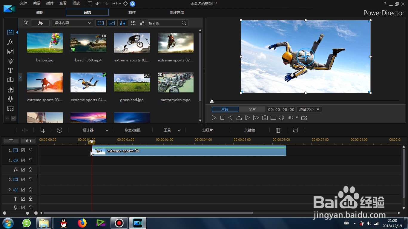The width and height of the screenshot is (408, 229).
Task: Lock video track 1 padlock
Action: point(30,151)
